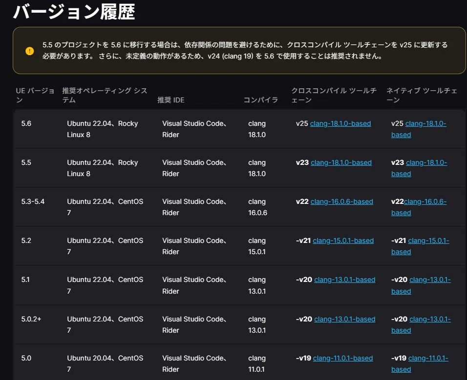This screenshot has height=380, width=467.
Task: Click the 推奨オペレーティング システム column header
Action: point(105,95)
